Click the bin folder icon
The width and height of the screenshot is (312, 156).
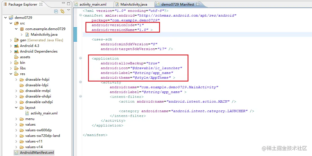(17, 63)
